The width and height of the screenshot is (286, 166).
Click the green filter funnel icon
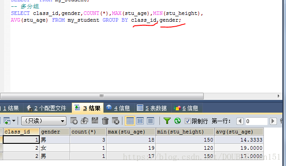point(167,121)
